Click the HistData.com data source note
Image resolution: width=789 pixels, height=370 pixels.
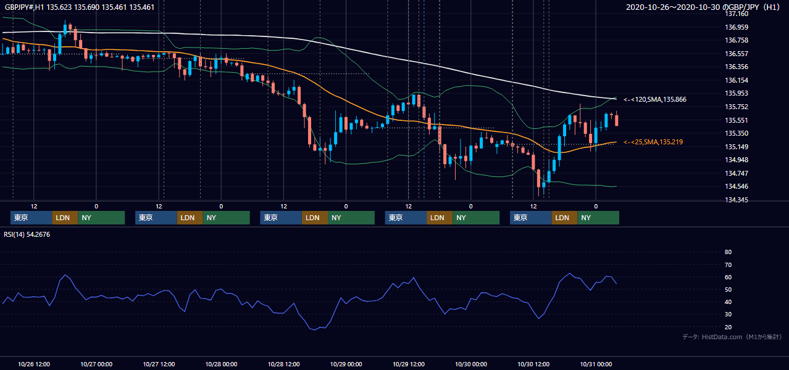(732, 337)
